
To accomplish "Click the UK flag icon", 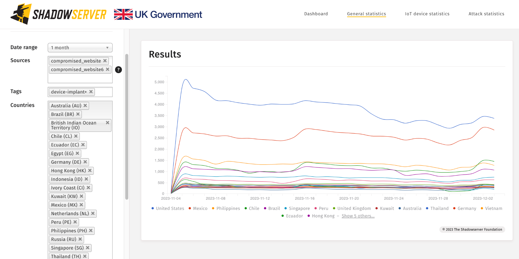I will (x=123, y=14).
